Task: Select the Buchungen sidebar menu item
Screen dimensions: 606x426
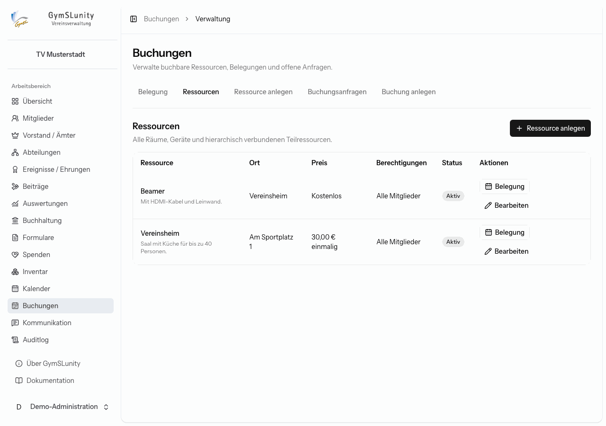Action: tap(61, 306)
